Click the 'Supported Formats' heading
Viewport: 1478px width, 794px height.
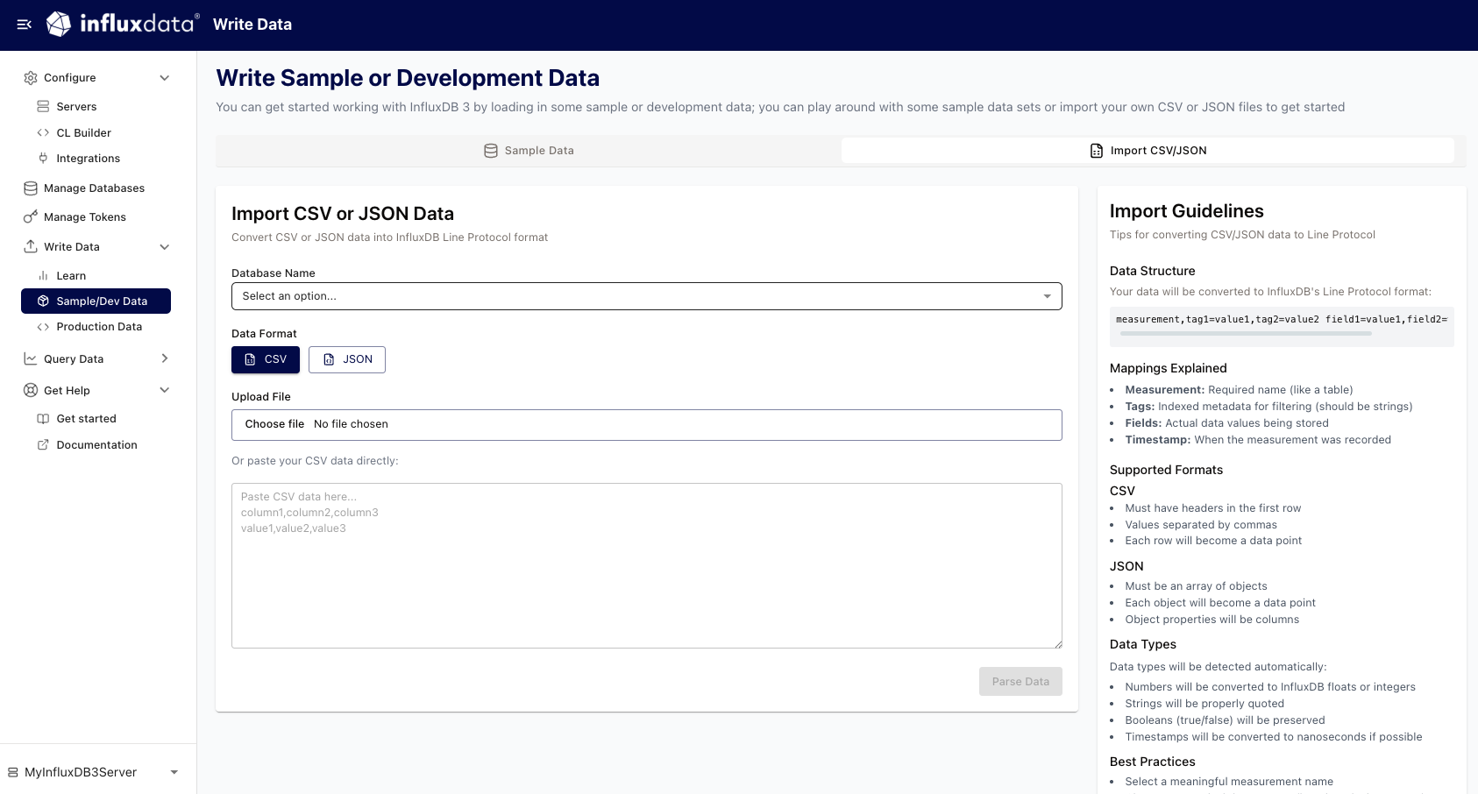click(x=1166, y=470)
